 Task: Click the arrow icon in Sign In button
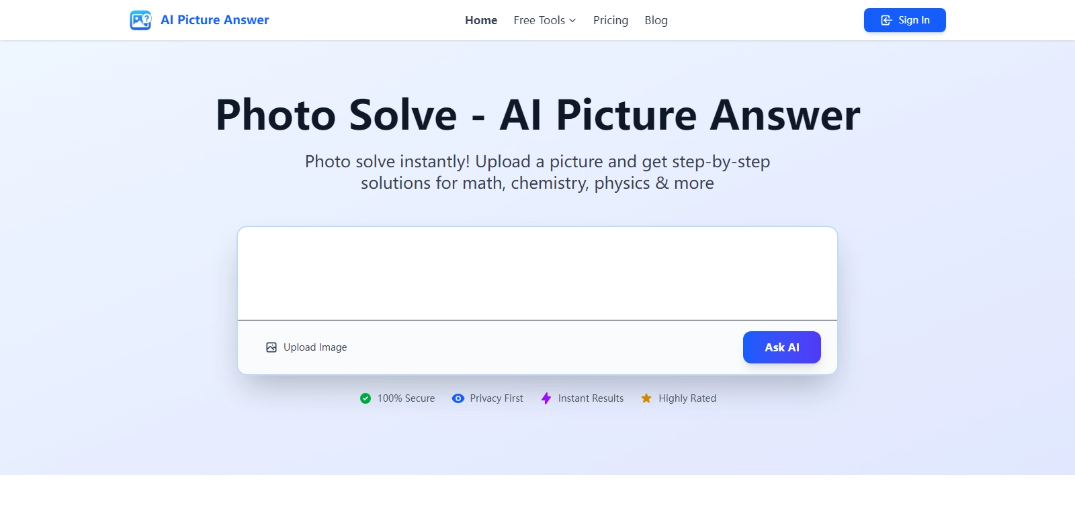tap(886, 20)
